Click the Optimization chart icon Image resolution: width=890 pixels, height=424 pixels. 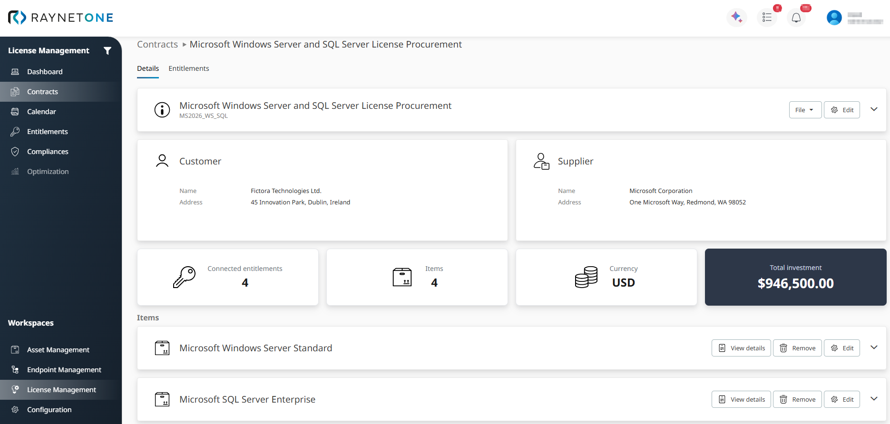pyautogui.click(x=15, y=172)
